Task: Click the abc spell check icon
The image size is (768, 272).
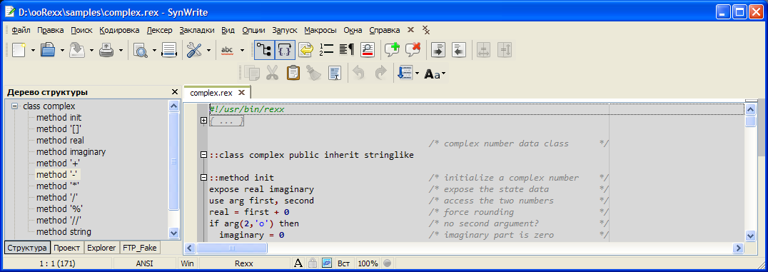Action: coord(227,50)
